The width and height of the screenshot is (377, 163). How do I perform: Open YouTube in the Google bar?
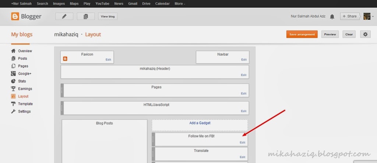[x=102, y=4]
